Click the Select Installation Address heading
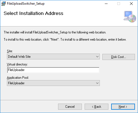 33,13
